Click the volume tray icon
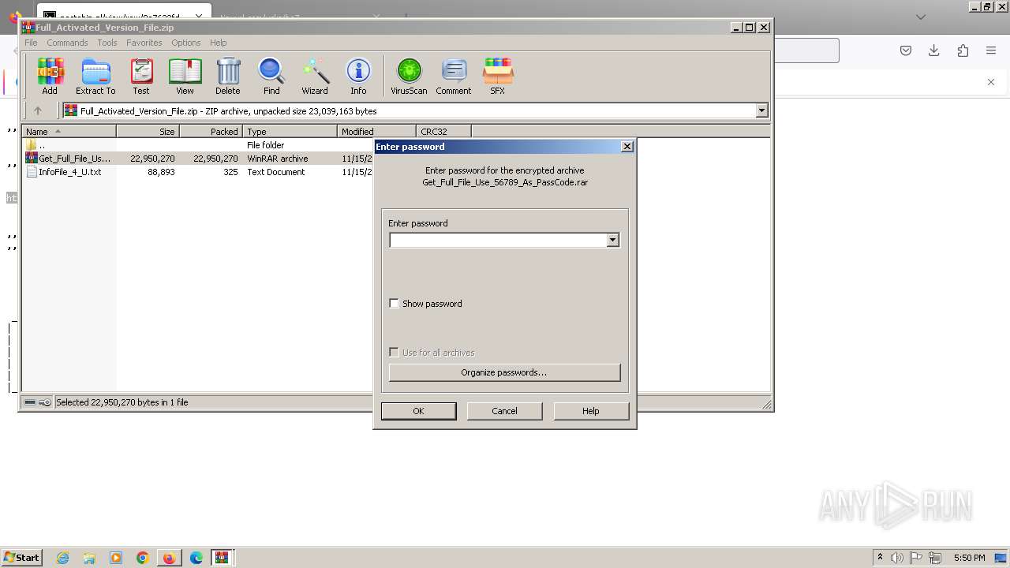The image size is (1010, 568). [x=896, y=558]
